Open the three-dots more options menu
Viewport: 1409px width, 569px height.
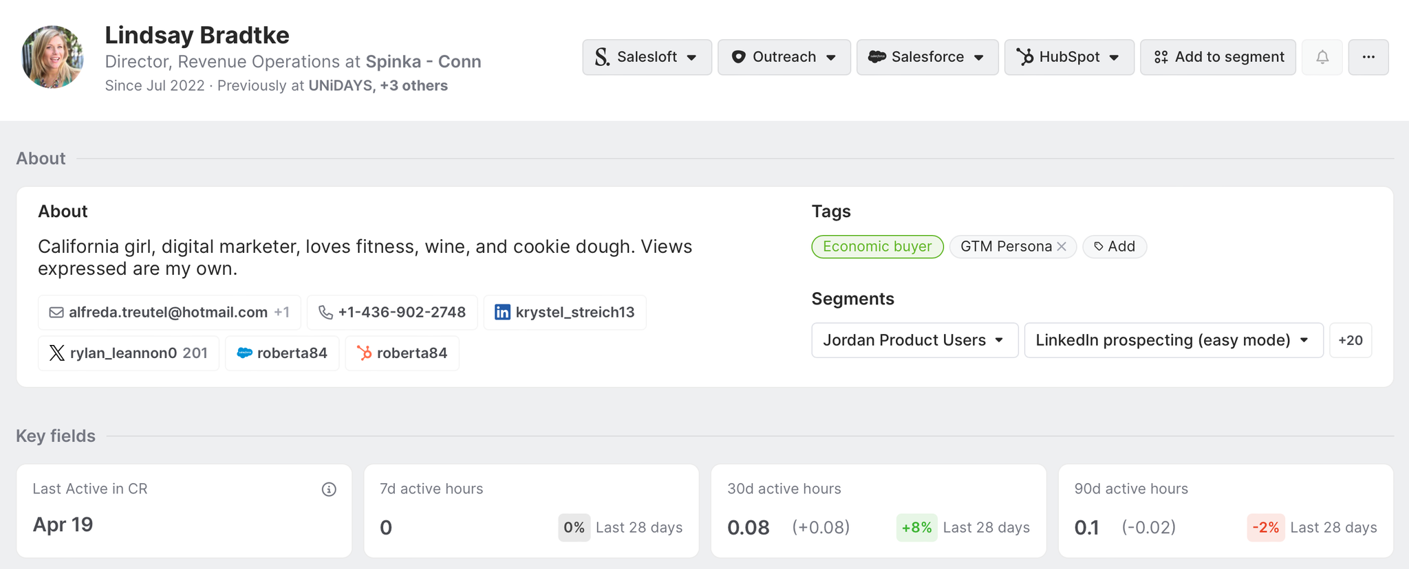coord(1368,57)
